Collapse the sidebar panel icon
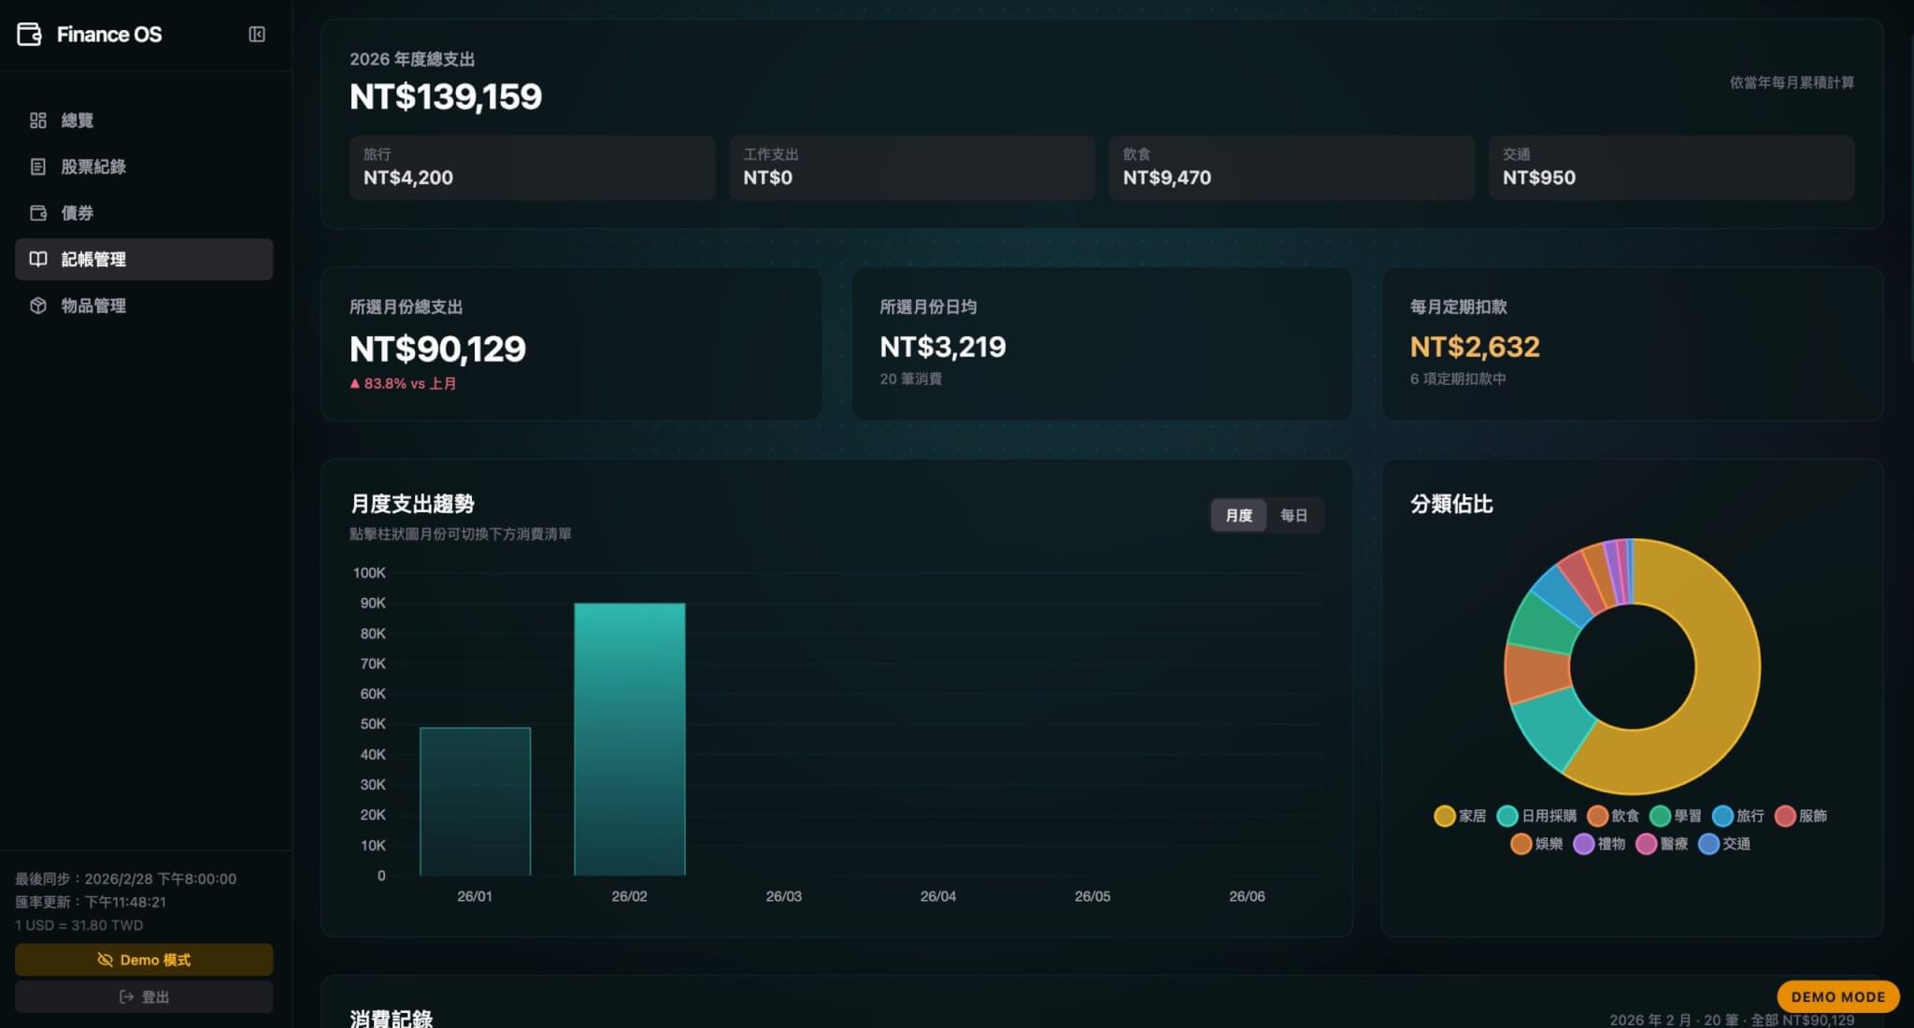This screenshot has height=1028, width=1914. pos(257,35)
